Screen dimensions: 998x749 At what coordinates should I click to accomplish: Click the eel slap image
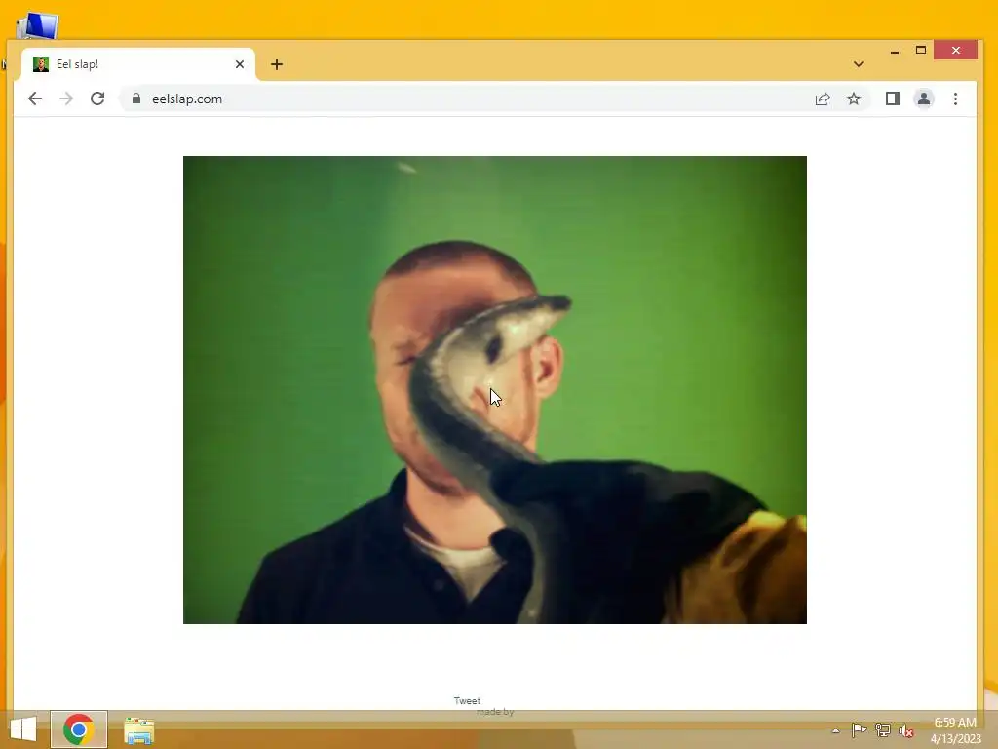494,390
